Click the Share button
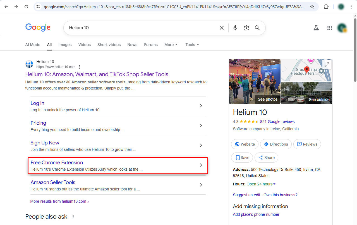Image resolution: width=357 pixels, height=225 pixels. pos(266,158)
